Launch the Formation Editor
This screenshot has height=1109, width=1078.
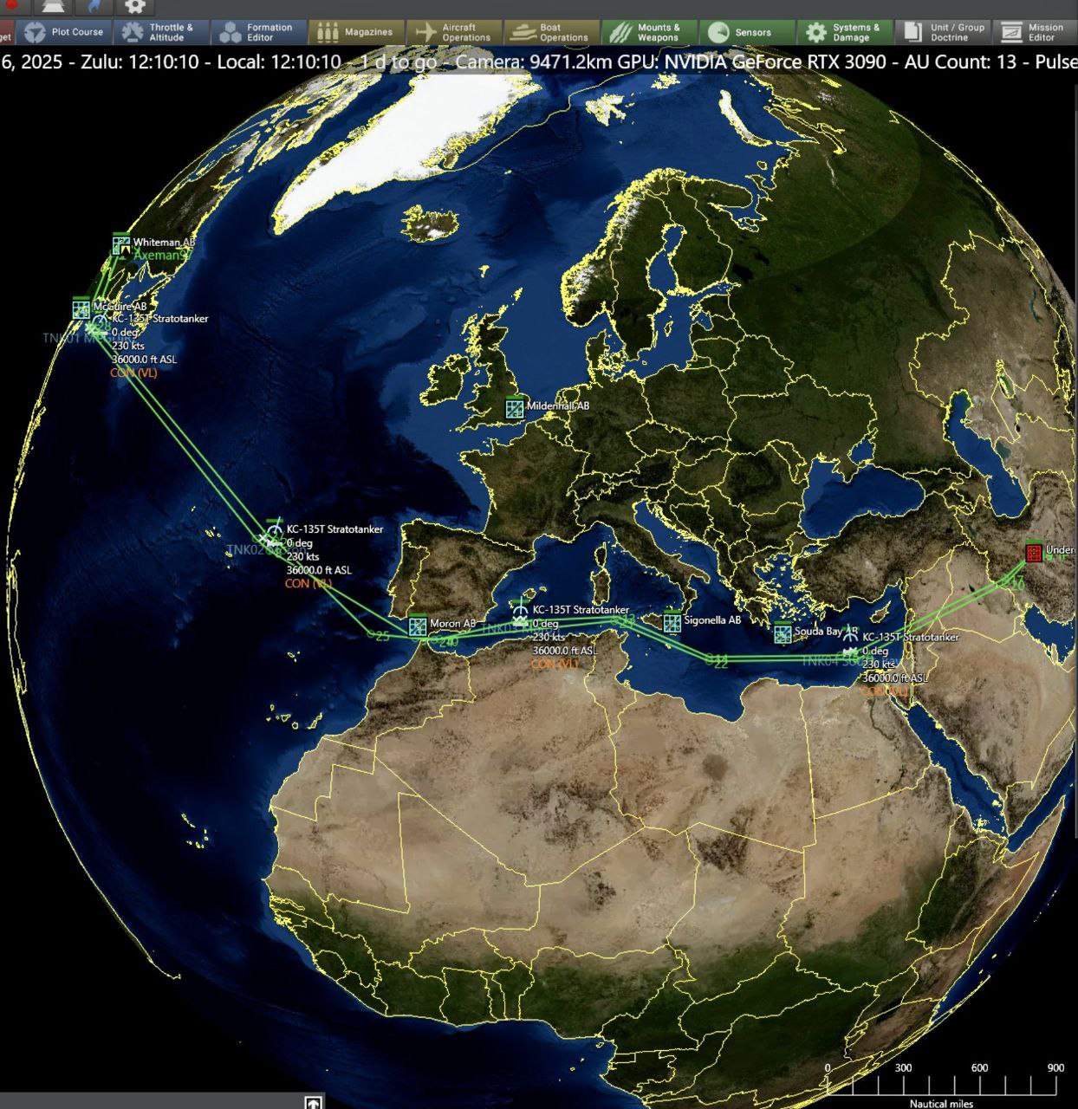(x=259, y=32)
